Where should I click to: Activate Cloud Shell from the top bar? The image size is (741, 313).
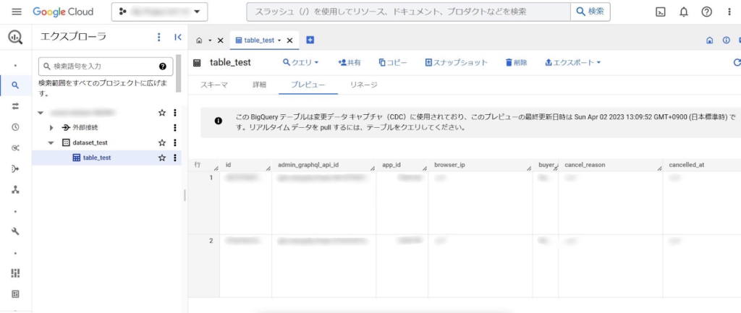pyautogui.click(x=660, y=12)
